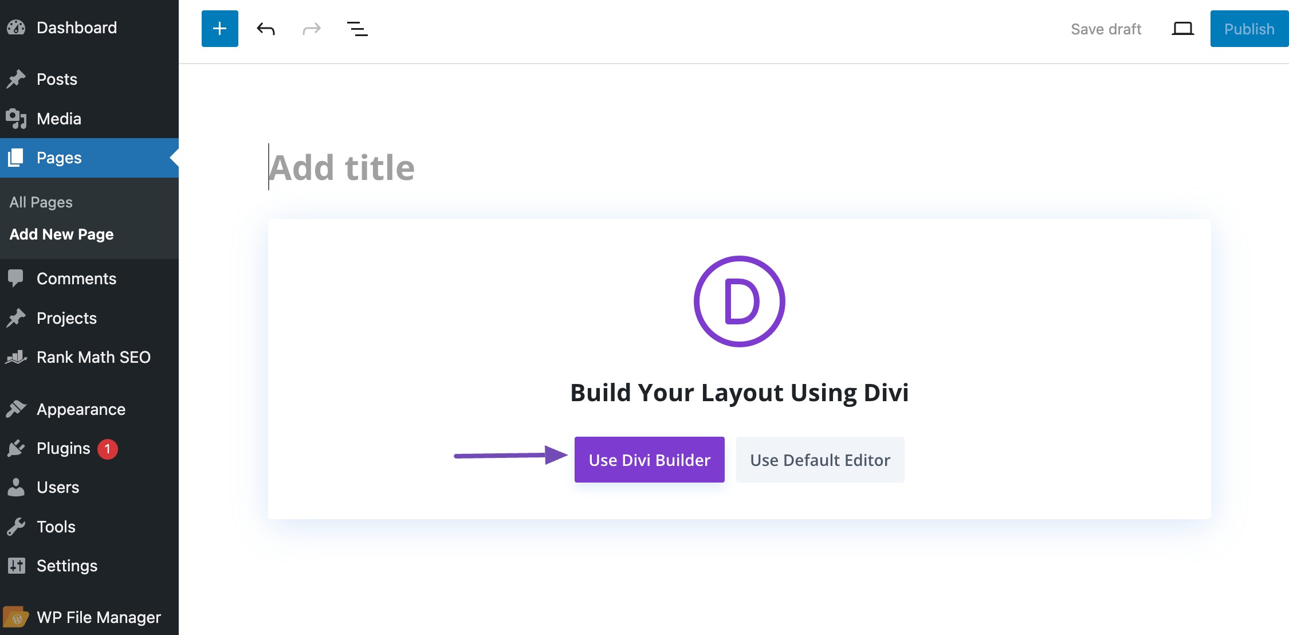
Task: Click the Comments speech bubble icon
Action: pyautogui.click(x=16, y=279)
